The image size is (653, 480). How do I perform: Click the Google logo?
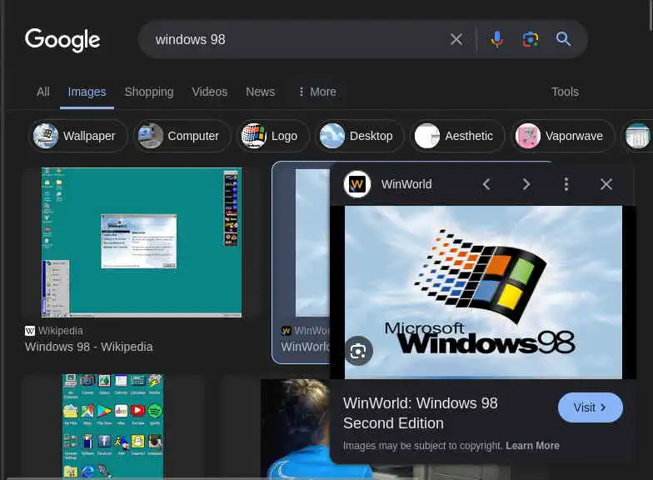tap(62, 40)
